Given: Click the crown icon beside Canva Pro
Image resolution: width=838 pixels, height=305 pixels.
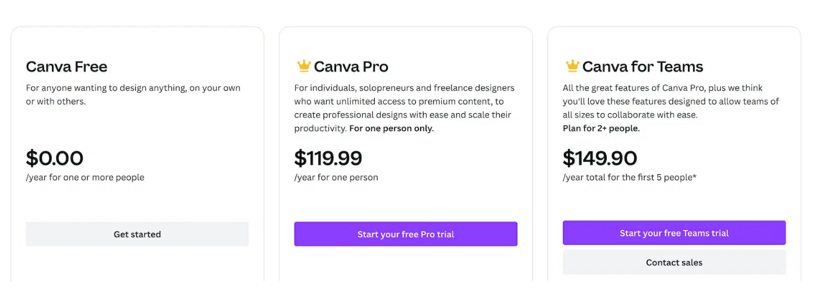Looking at the screenshot, I should click(x=303, y=66).
